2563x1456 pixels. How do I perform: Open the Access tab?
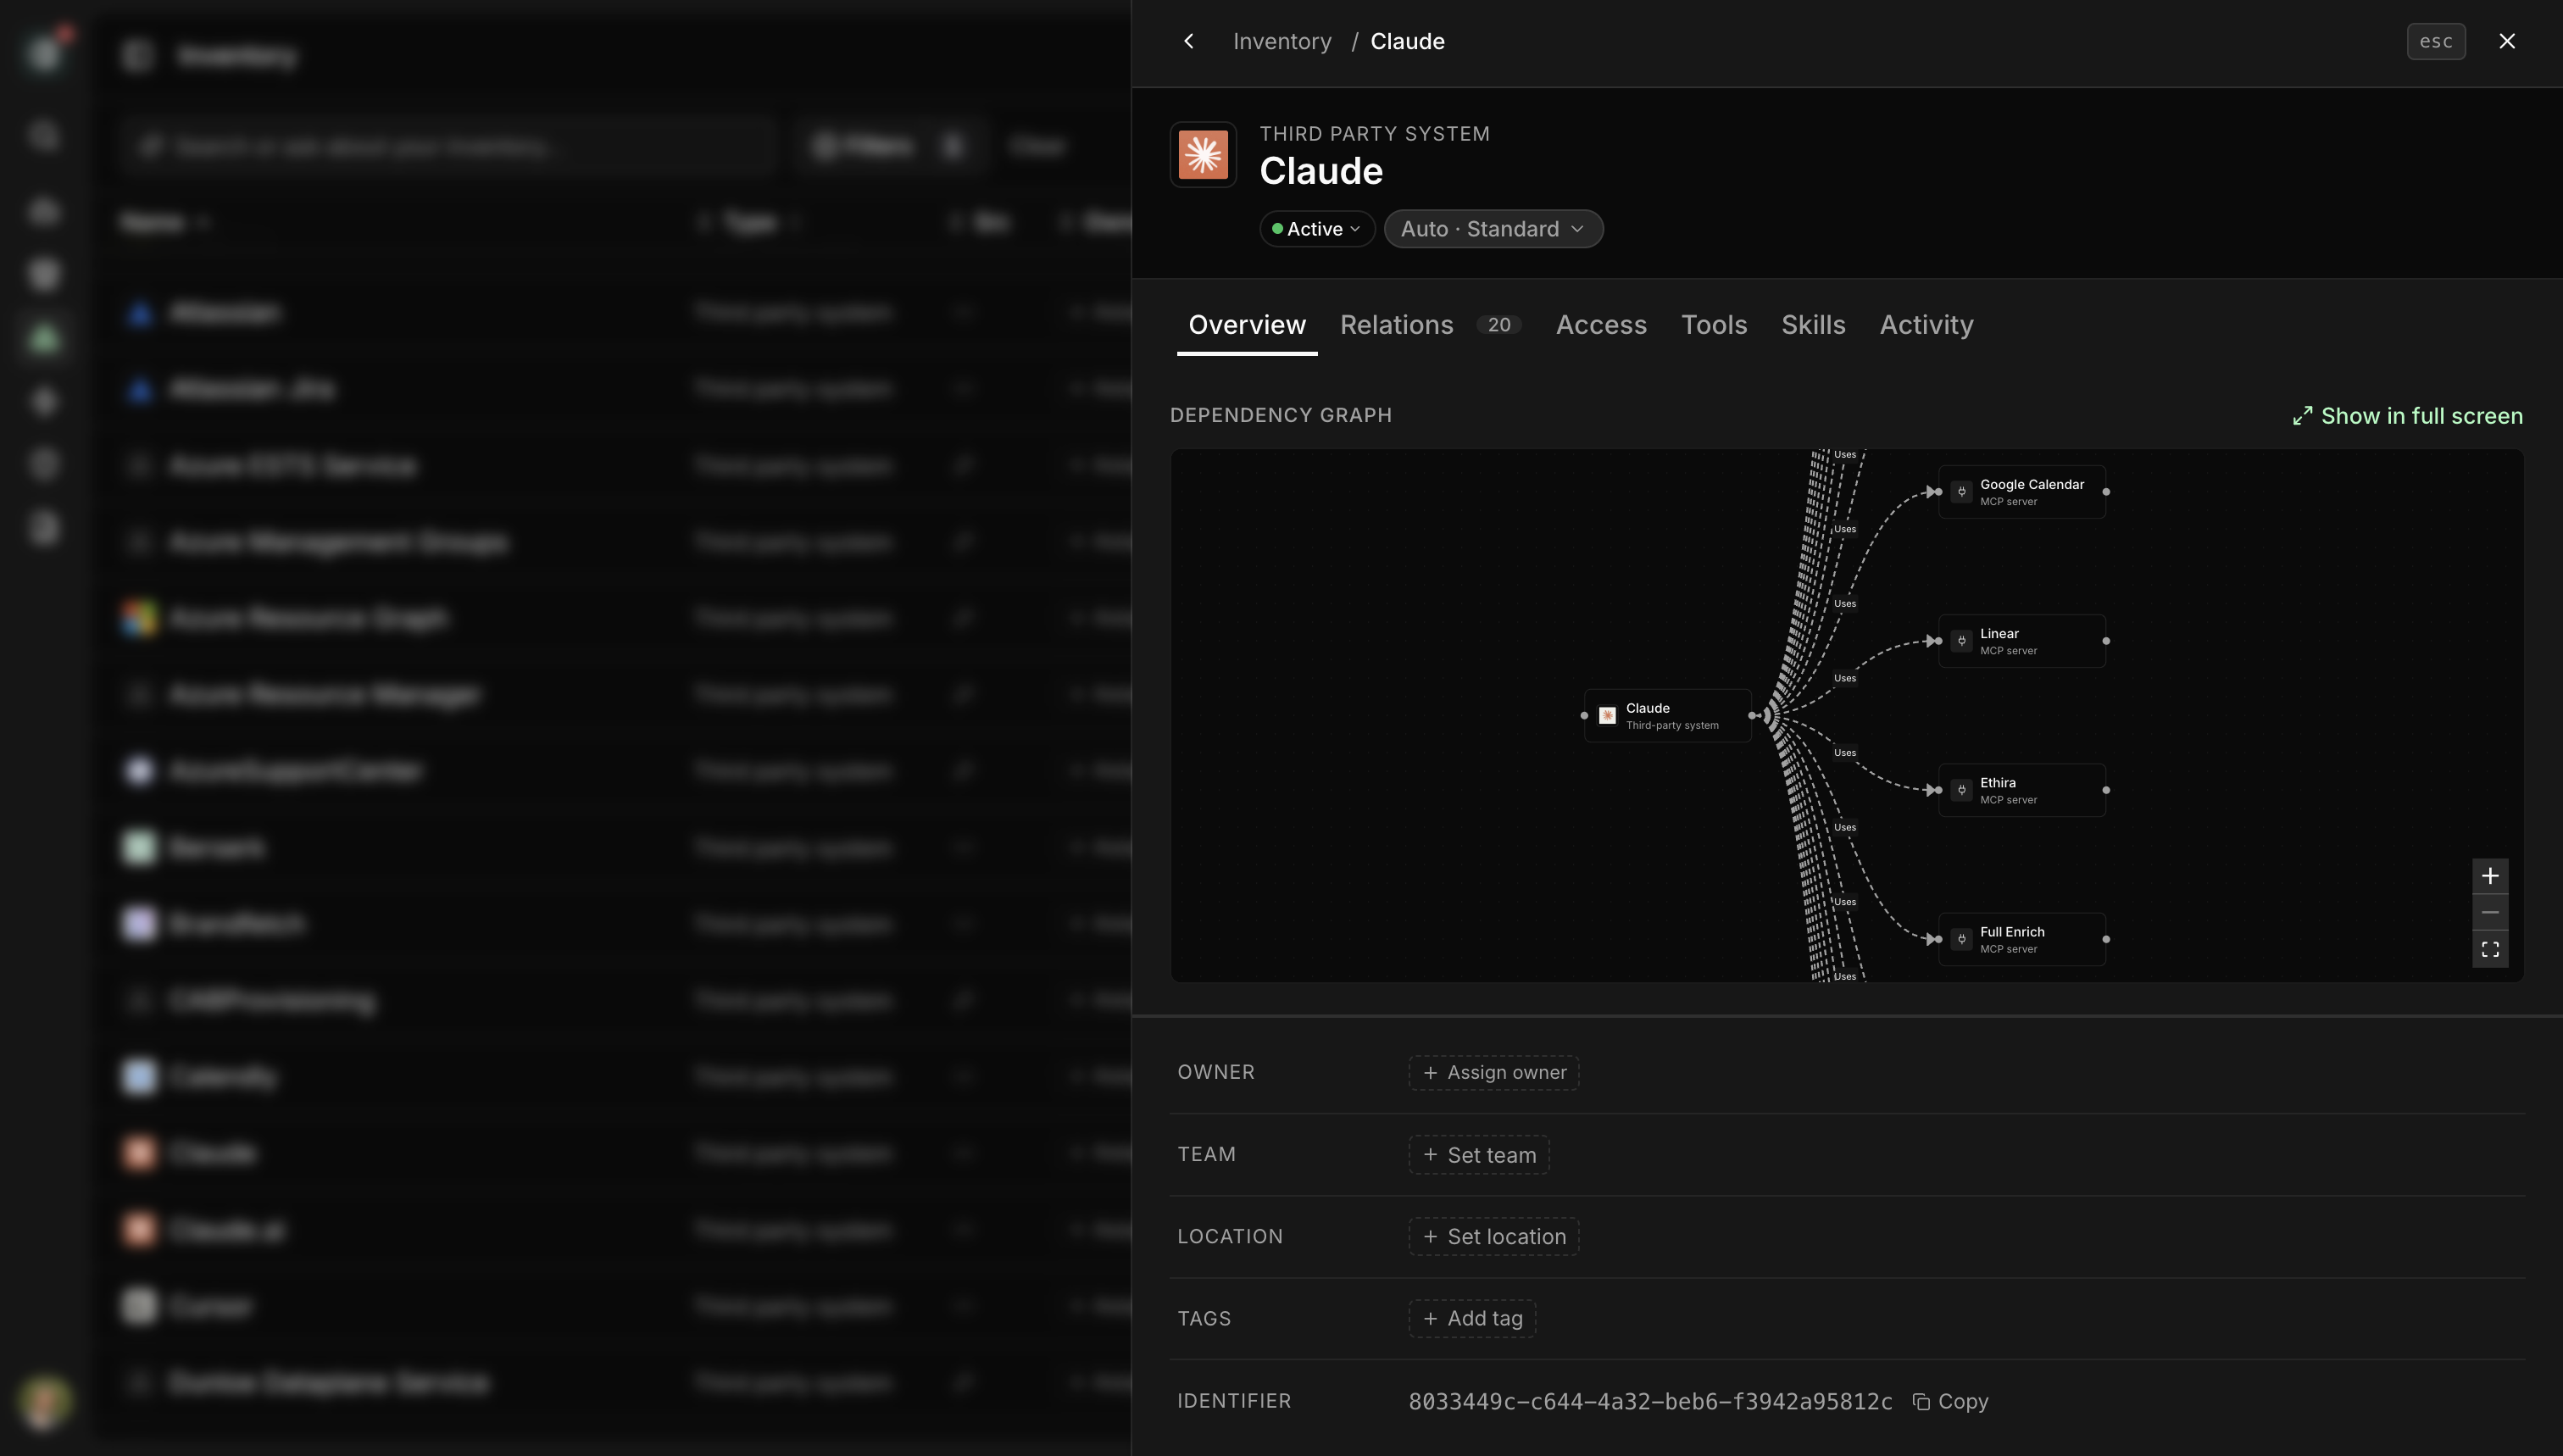pyautogui.click(x=1601, y=325)
